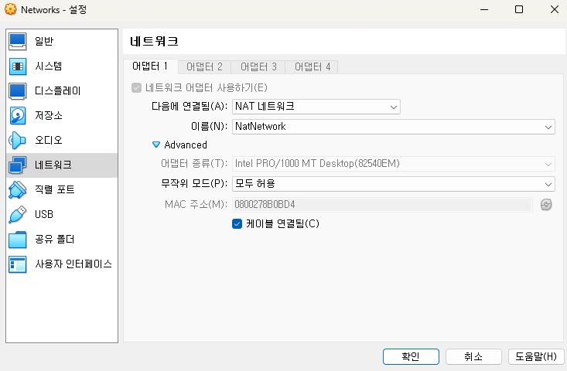Click the 다음에 연결됨(A): label

pyautogui.click(x=190, y=107)
